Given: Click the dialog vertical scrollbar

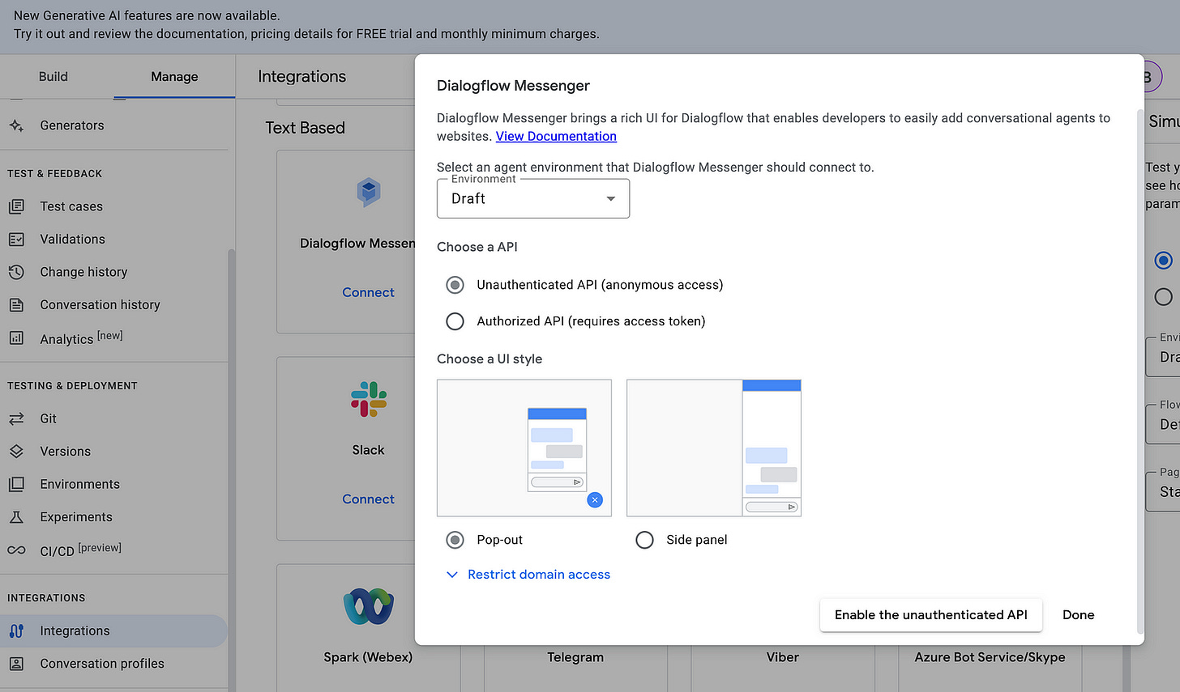Looking at the screenshot, I should click(1141, 371).
